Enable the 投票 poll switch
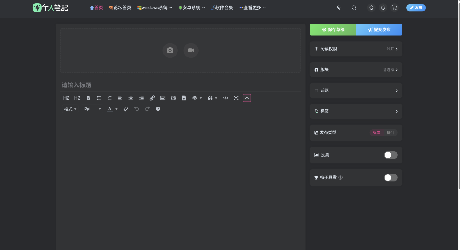Viewport: 460px width, 250px height. [x=391, y=155]
